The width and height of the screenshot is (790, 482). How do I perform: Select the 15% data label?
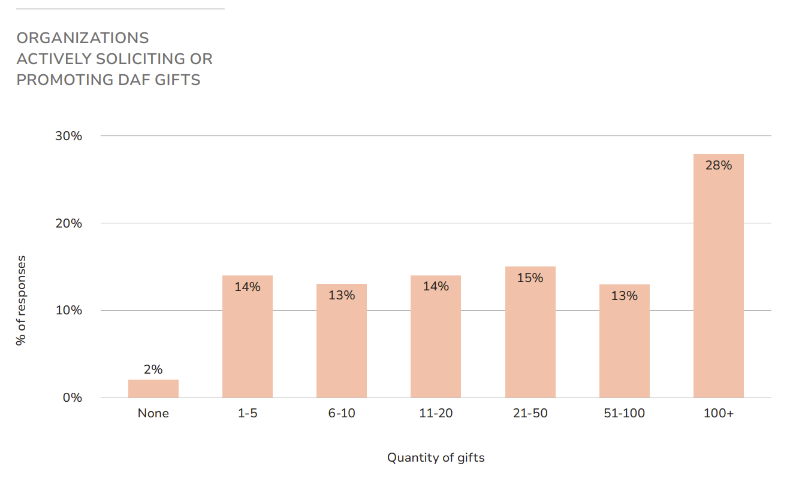pos(530,278)
